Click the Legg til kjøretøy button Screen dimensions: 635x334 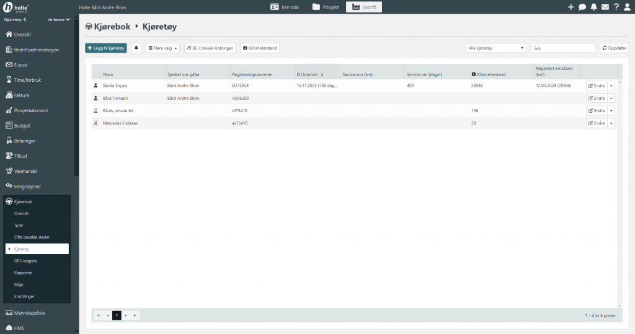pyautogui.click(x=106, y=48)
